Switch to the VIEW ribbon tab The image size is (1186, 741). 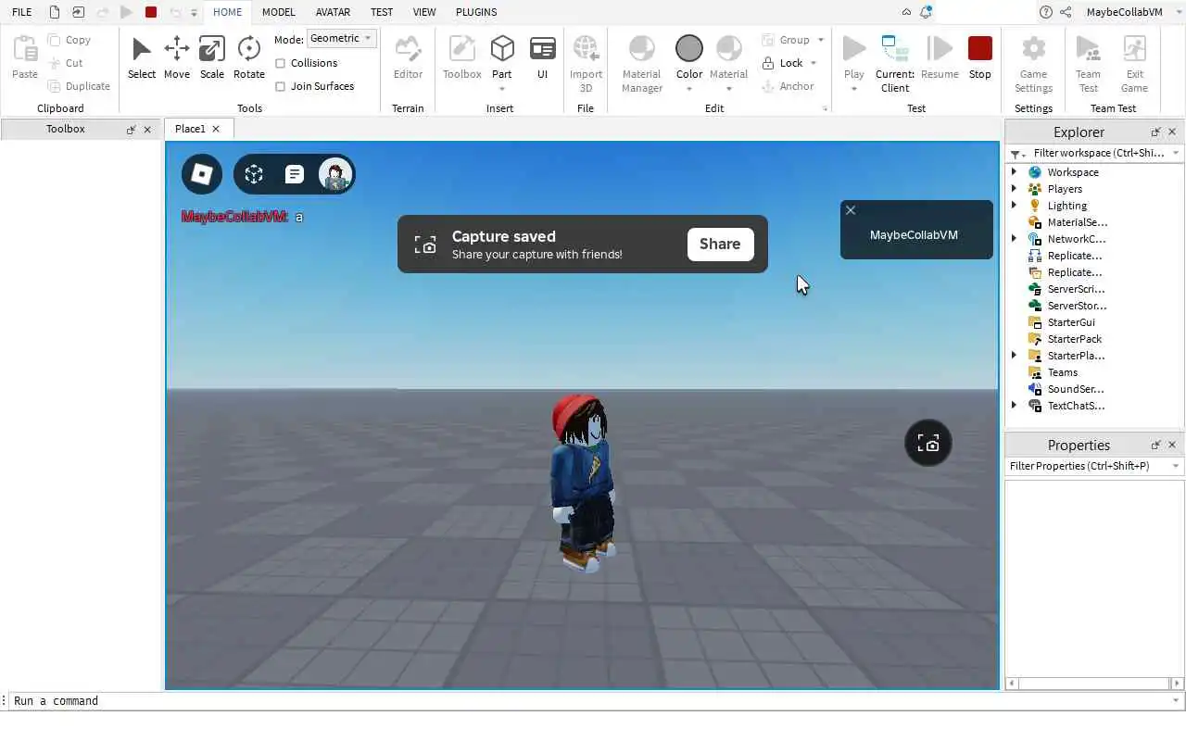coord(424,12)
